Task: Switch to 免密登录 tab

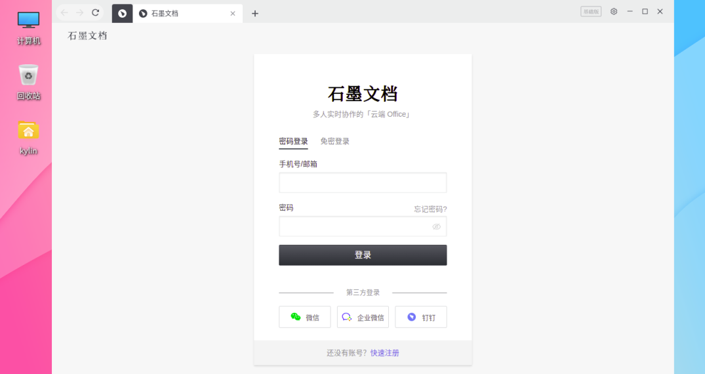Action: click(334, 141)
